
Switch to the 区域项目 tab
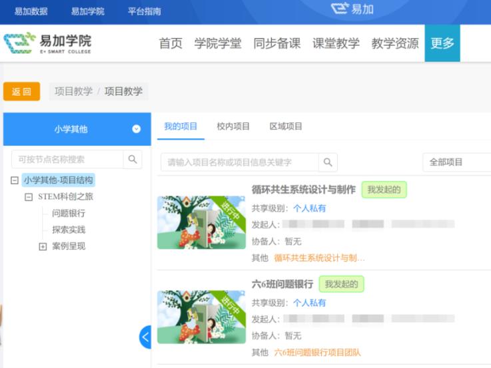pyautogui.click(x=286, y=126)
